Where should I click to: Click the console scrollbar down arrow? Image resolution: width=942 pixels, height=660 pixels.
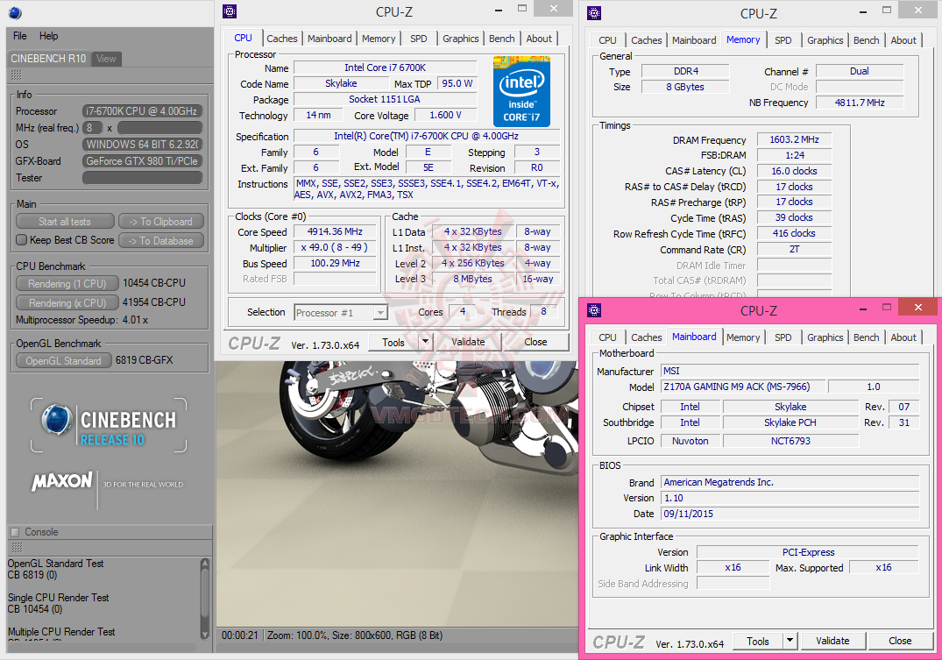205,635
